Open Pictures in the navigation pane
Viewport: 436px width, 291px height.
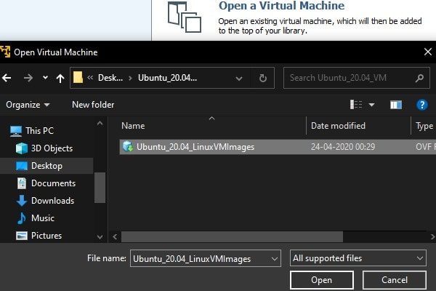click(x=47, y=235)
